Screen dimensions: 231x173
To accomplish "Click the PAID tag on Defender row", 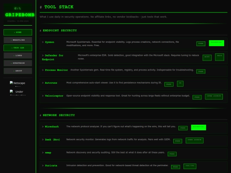I will pyautogui.click(x=219, y=57).
